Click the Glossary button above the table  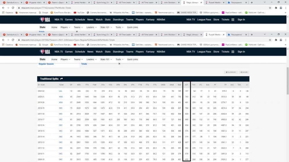[231, 72]
